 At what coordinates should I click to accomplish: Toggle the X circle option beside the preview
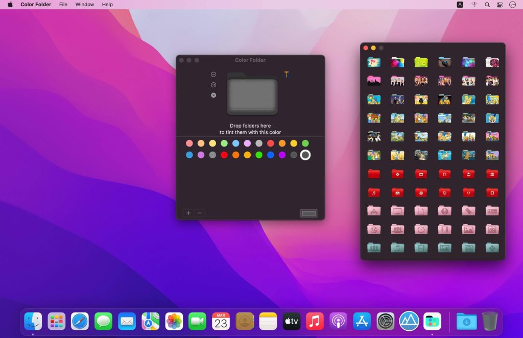(213, 95)
